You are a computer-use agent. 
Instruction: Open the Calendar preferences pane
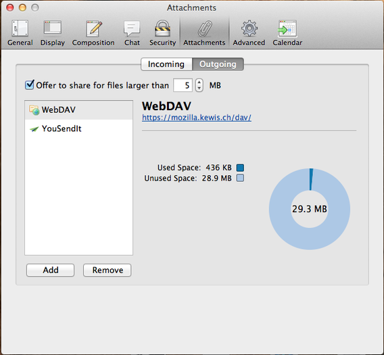click(x=287, y=33)
